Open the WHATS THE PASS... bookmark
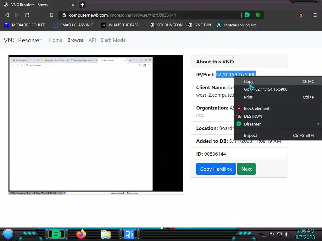Screen dimensions: 322x241 coord(121,25)
